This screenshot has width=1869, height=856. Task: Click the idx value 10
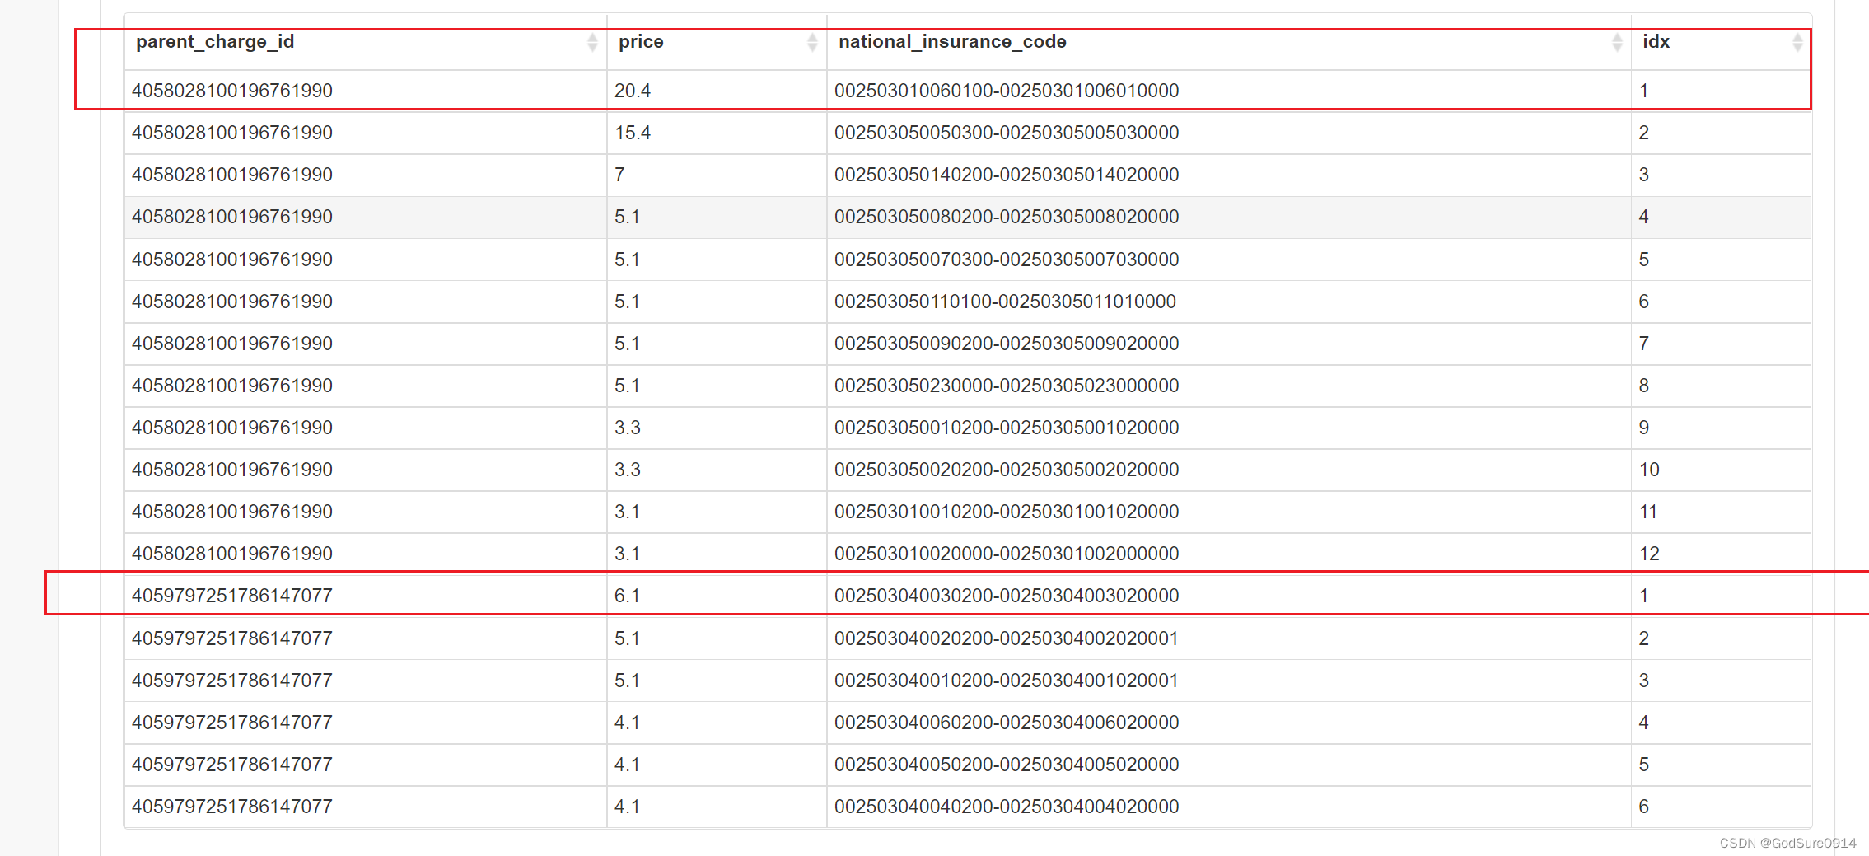pos(1649,470)
